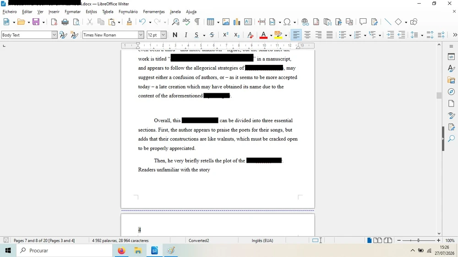Image resolution: width=458 pixels, height=257 pixels.
Task: Toggle bold formatting N button
Action: point(174,35)
